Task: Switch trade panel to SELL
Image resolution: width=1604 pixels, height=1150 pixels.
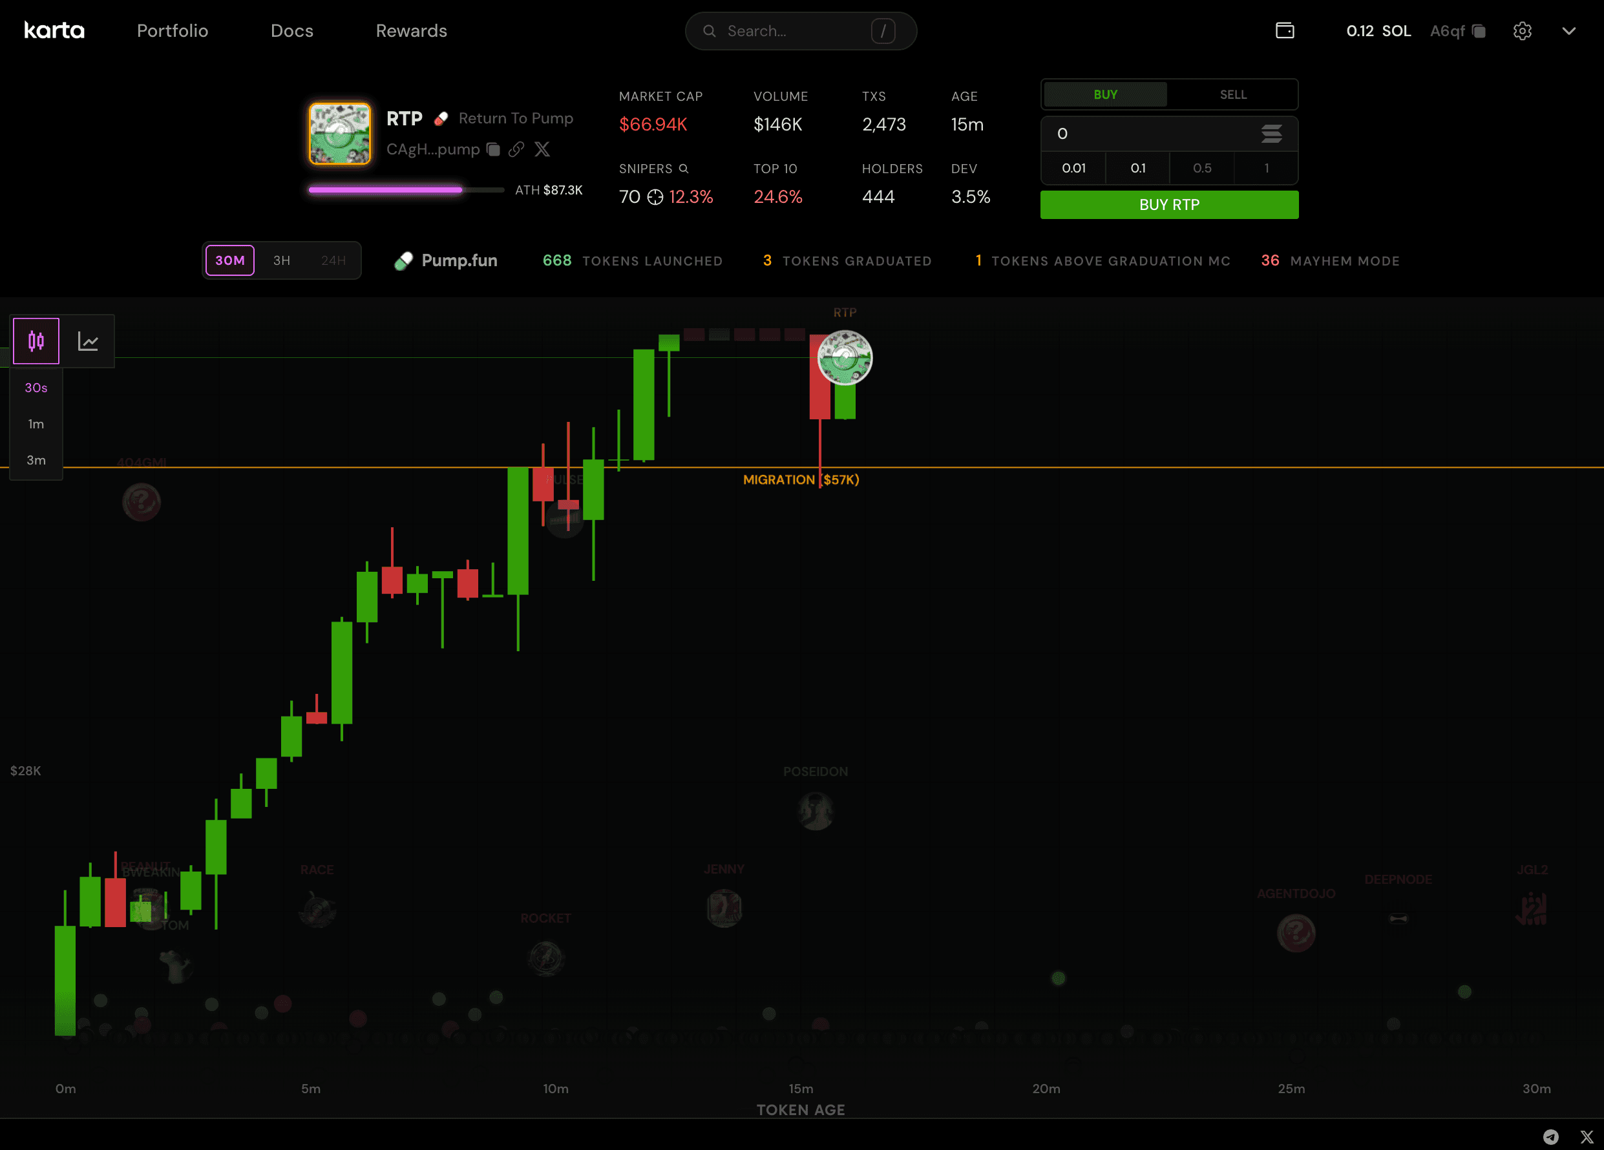Action: (x=1232, y=95)
